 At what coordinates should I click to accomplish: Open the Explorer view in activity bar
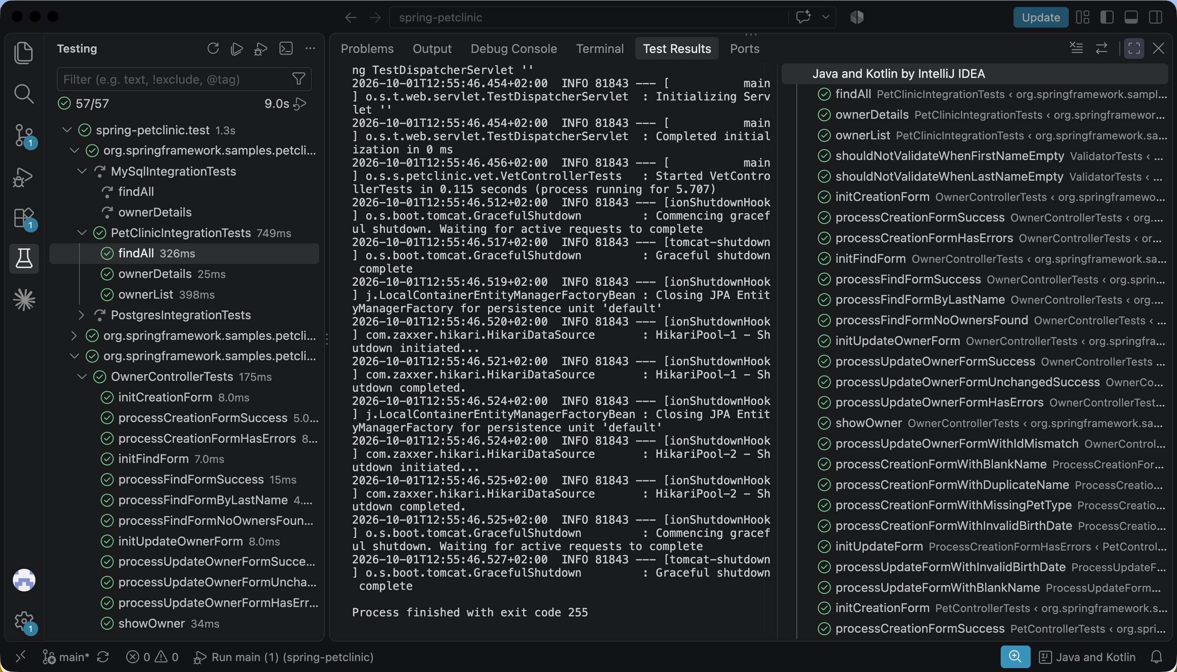23,53
